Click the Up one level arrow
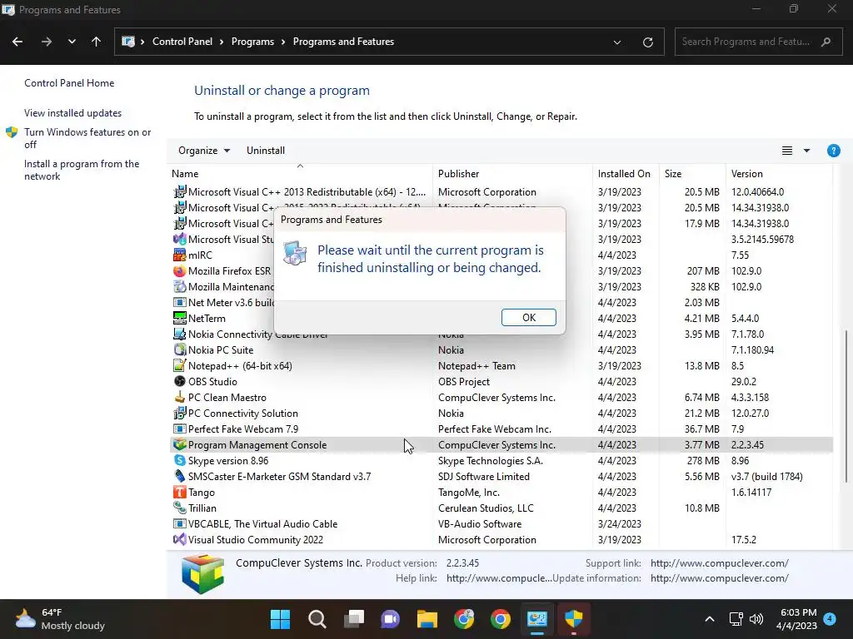The image size is (853, 639). click(97, 42)
